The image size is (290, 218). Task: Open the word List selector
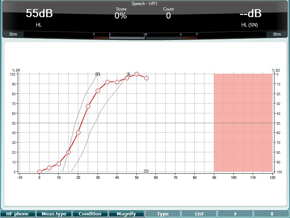pos(199,214)
